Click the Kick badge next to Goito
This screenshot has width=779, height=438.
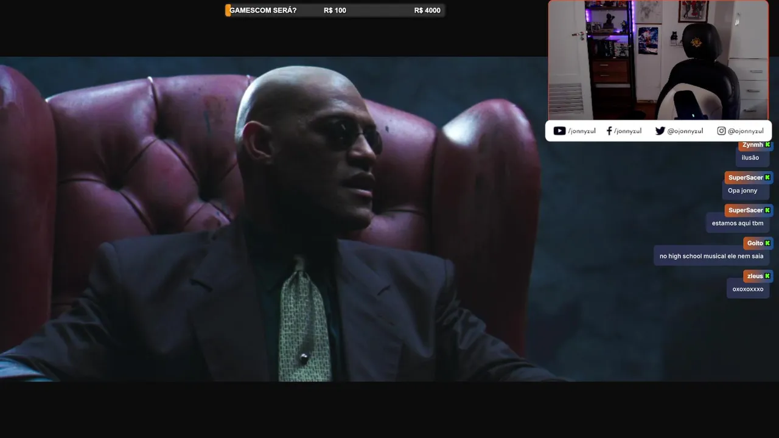767,243
